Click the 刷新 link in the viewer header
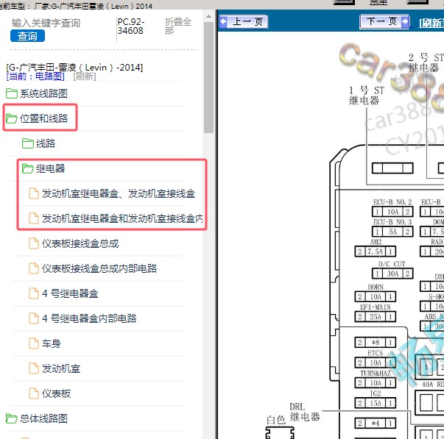The image size is (444, 439). (x=431, y=23)
